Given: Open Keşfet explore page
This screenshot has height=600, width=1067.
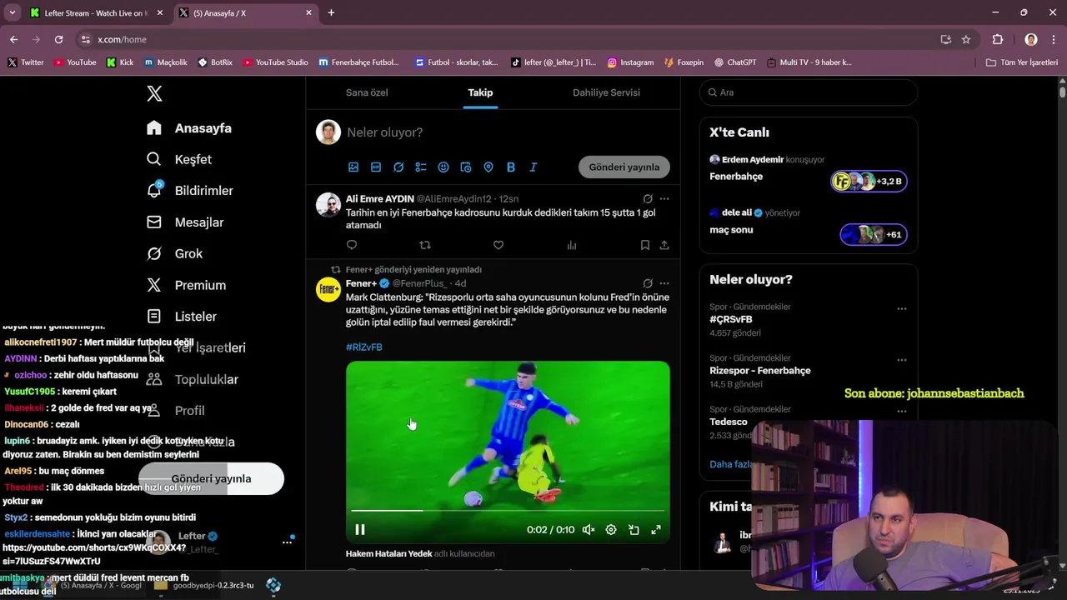Looking at the screenshot, I should pos(179,159).
